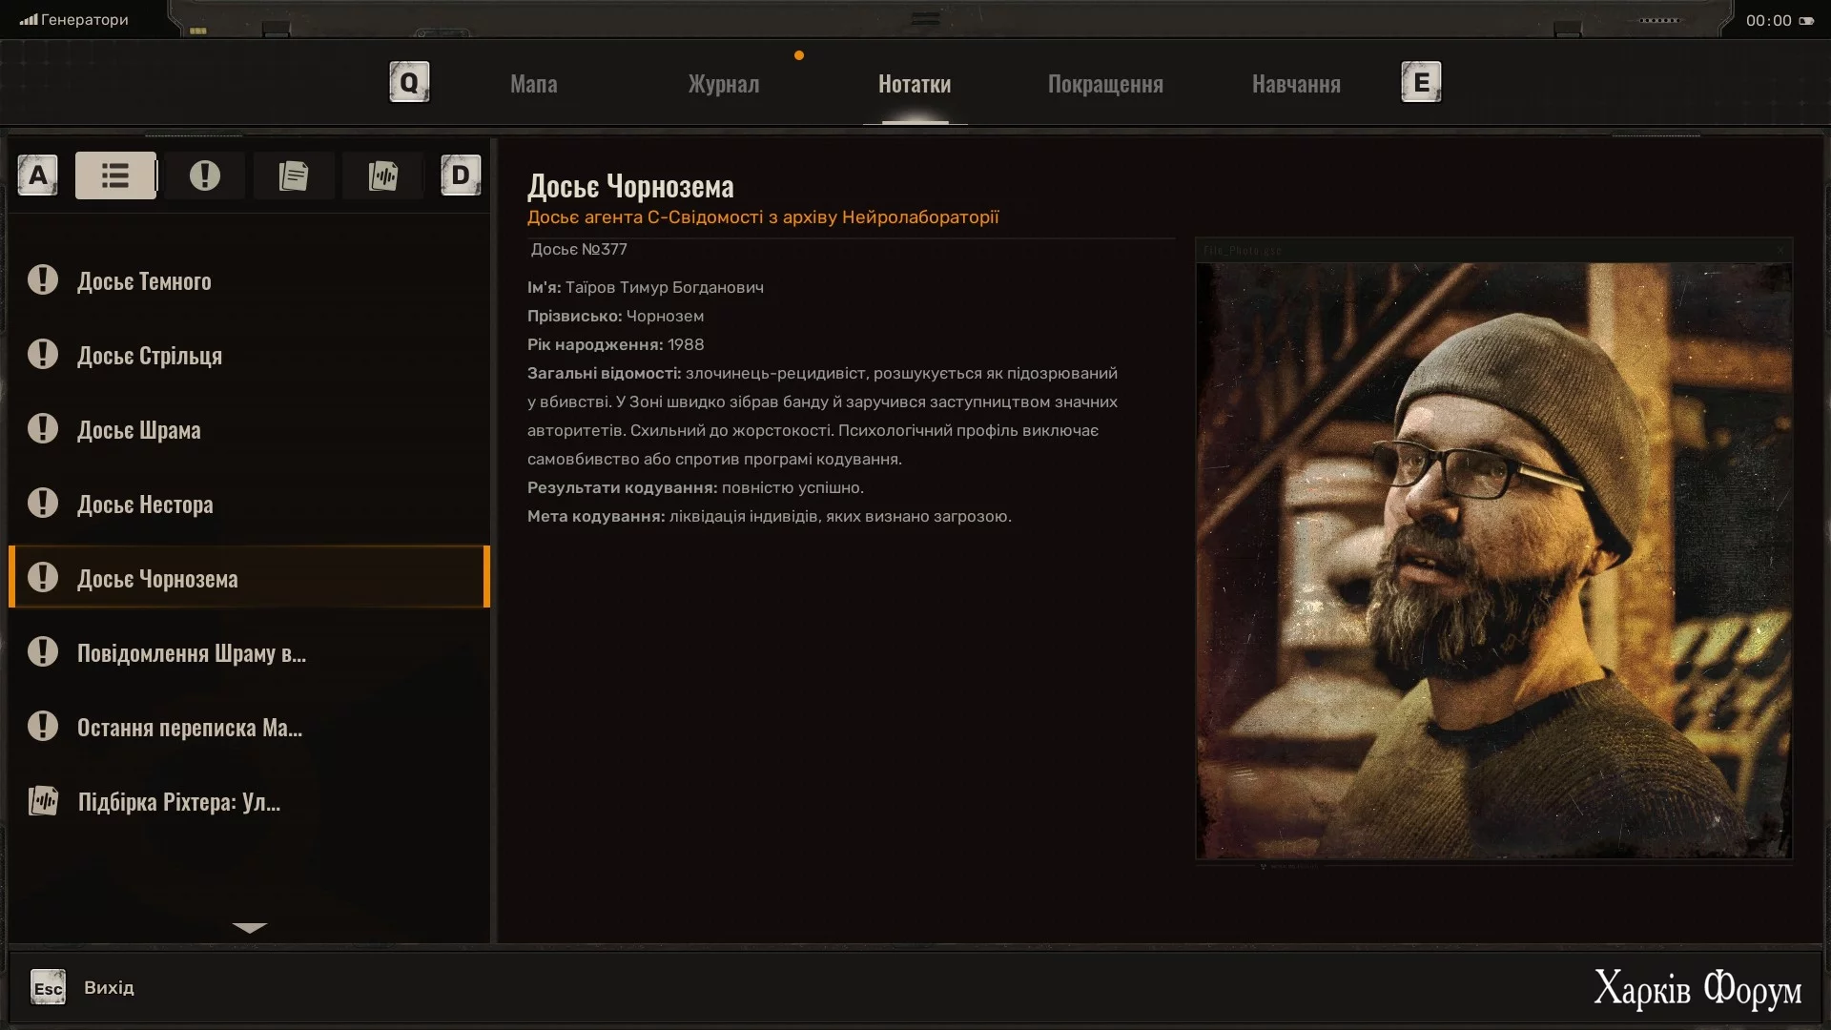Image resolution: width=1831 pixels, height=1030 pixels.
Task: Click audio icon beside Підбірка Ріхтера
Action: [43, 800]
